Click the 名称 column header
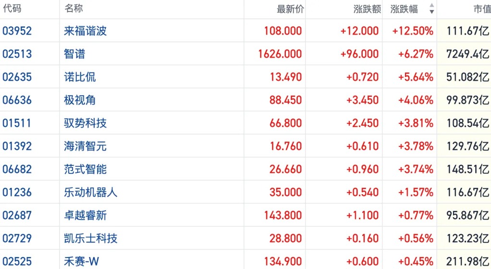The height and width of the screenshot is (269, 491). tap(74, 8)
